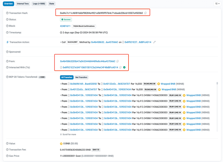Viewport: 223px width, 162px height.
Task: Open the Internal Txns tab
Action: point(22,4)
